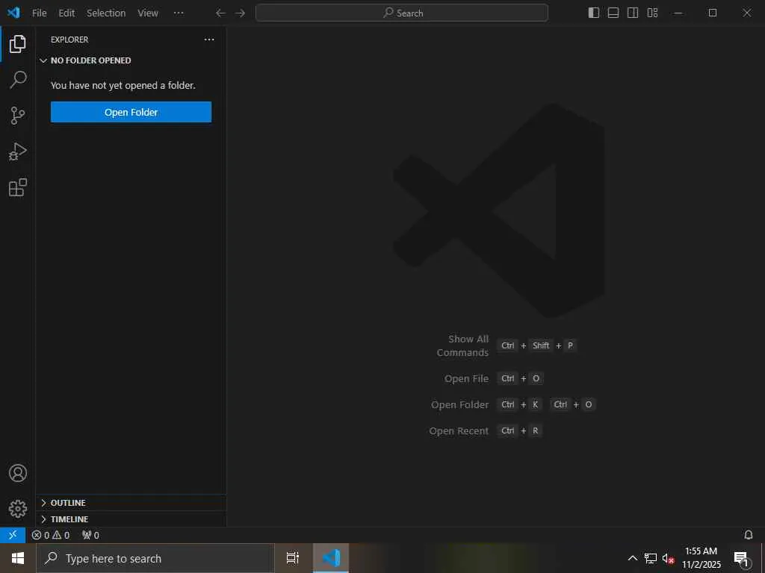
Task: Expand the TIMELINE section
Action: coord(131,519)
